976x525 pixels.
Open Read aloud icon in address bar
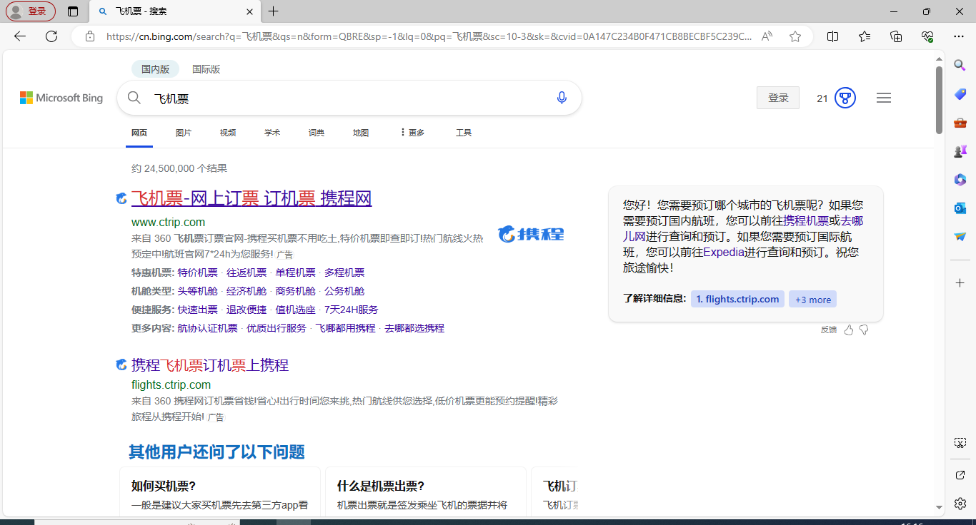pyautogui.click(x=767, y=36)
